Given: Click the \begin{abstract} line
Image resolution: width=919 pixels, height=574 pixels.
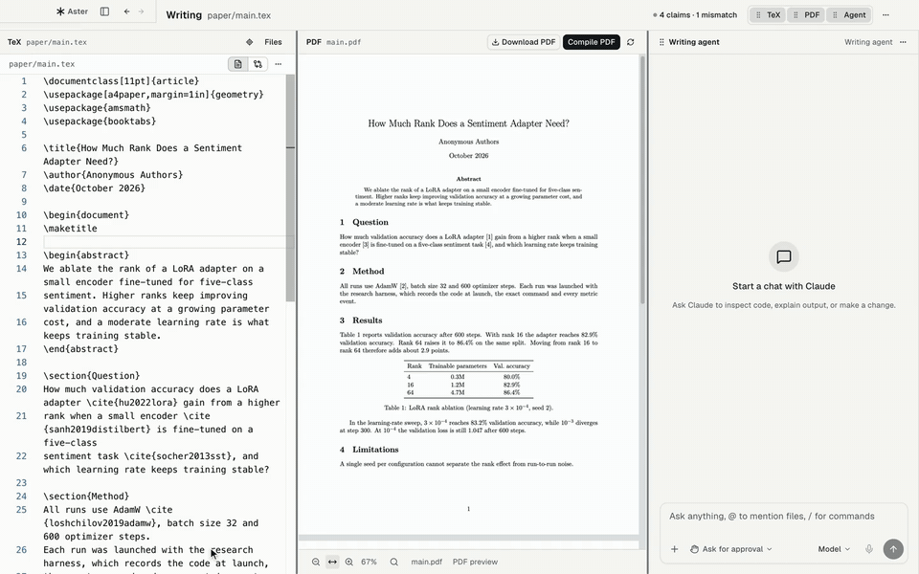Looking at the screenshot, I should click(86, 255).
